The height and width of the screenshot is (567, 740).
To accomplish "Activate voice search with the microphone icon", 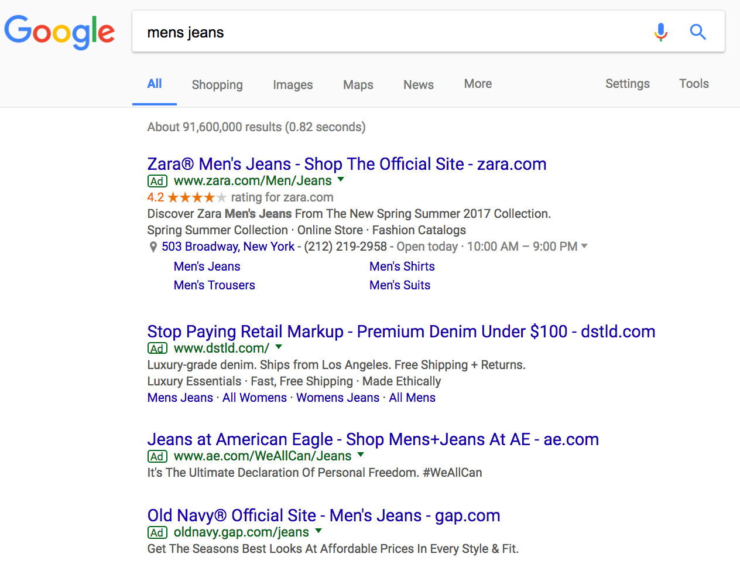I will point(661,32).
